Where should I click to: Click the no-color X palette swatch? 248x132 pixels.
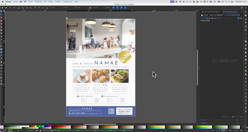click(x=2, y=127)
